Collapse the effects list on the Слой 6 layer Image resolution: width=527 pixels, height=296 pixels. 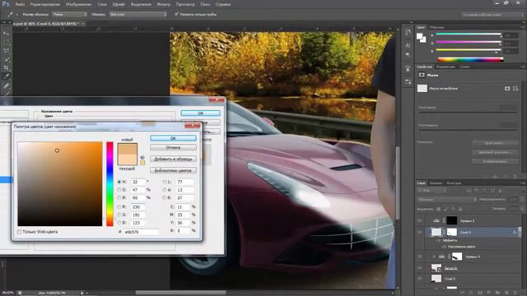click(x=520, y=232)
